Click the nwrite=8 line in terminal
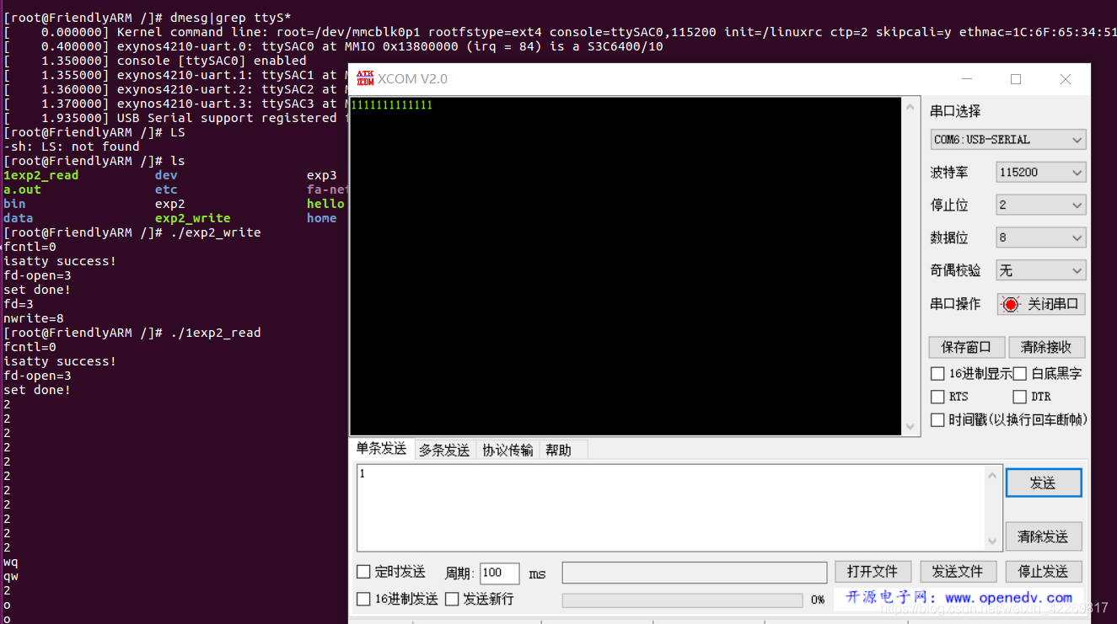The height and width of the screenshot is (624, 1117). pyautogui.click(x=34, y=318)
